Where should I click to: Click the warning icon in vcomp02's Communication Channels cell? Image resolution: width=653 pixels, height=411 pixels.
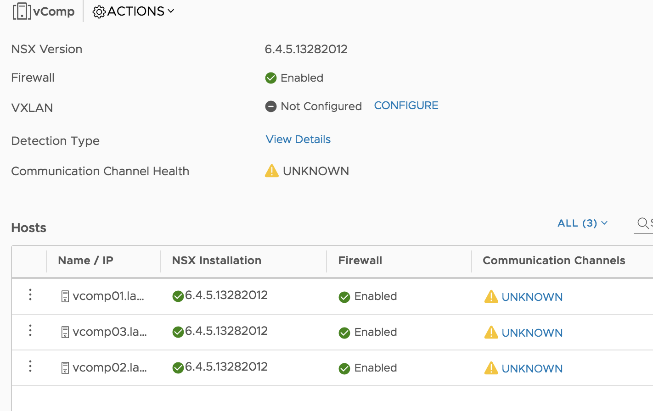[x=490, y=368]
